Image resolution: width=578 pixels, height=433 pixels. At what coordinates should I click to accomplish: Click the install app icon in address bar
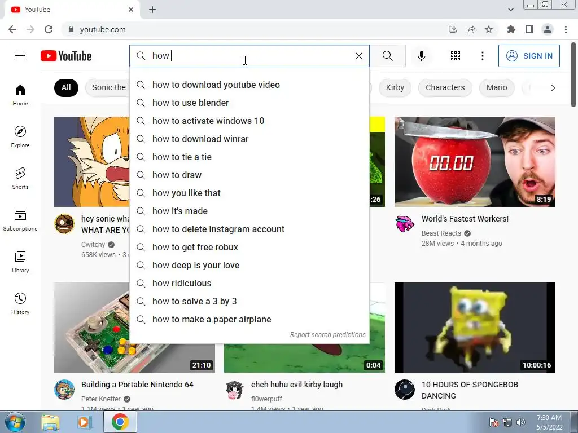pos(452,29)
